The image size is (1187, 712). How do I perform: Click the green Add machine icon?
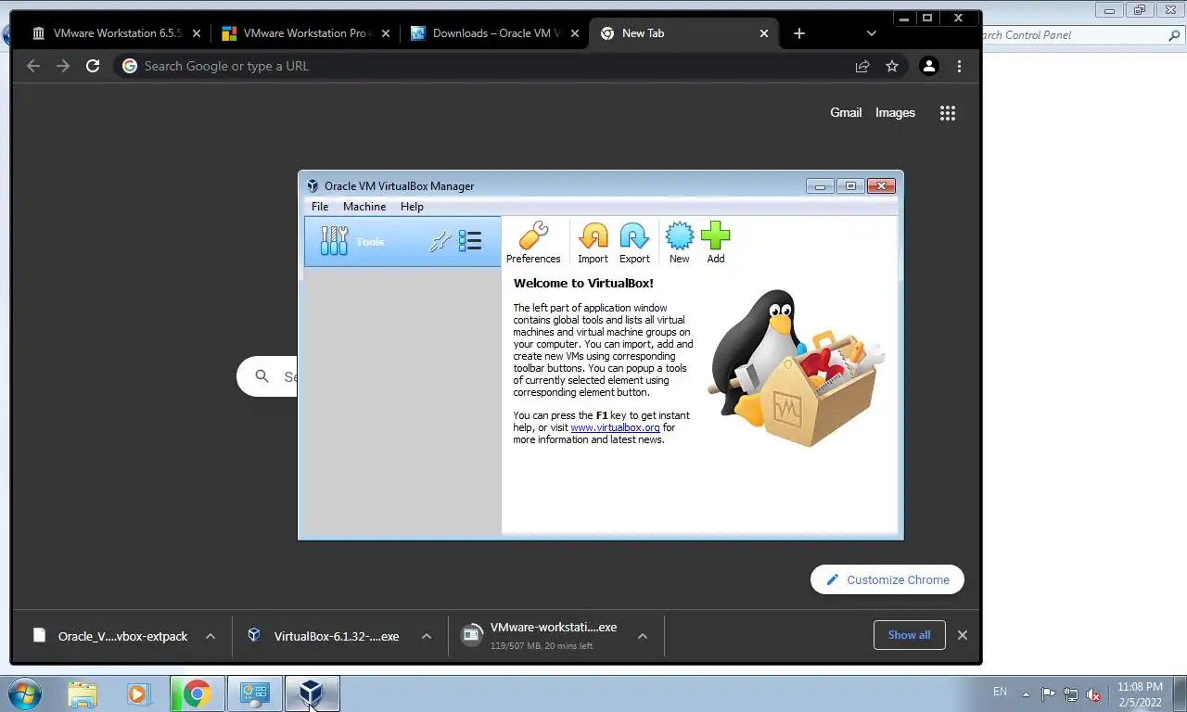tap(715, 243)
